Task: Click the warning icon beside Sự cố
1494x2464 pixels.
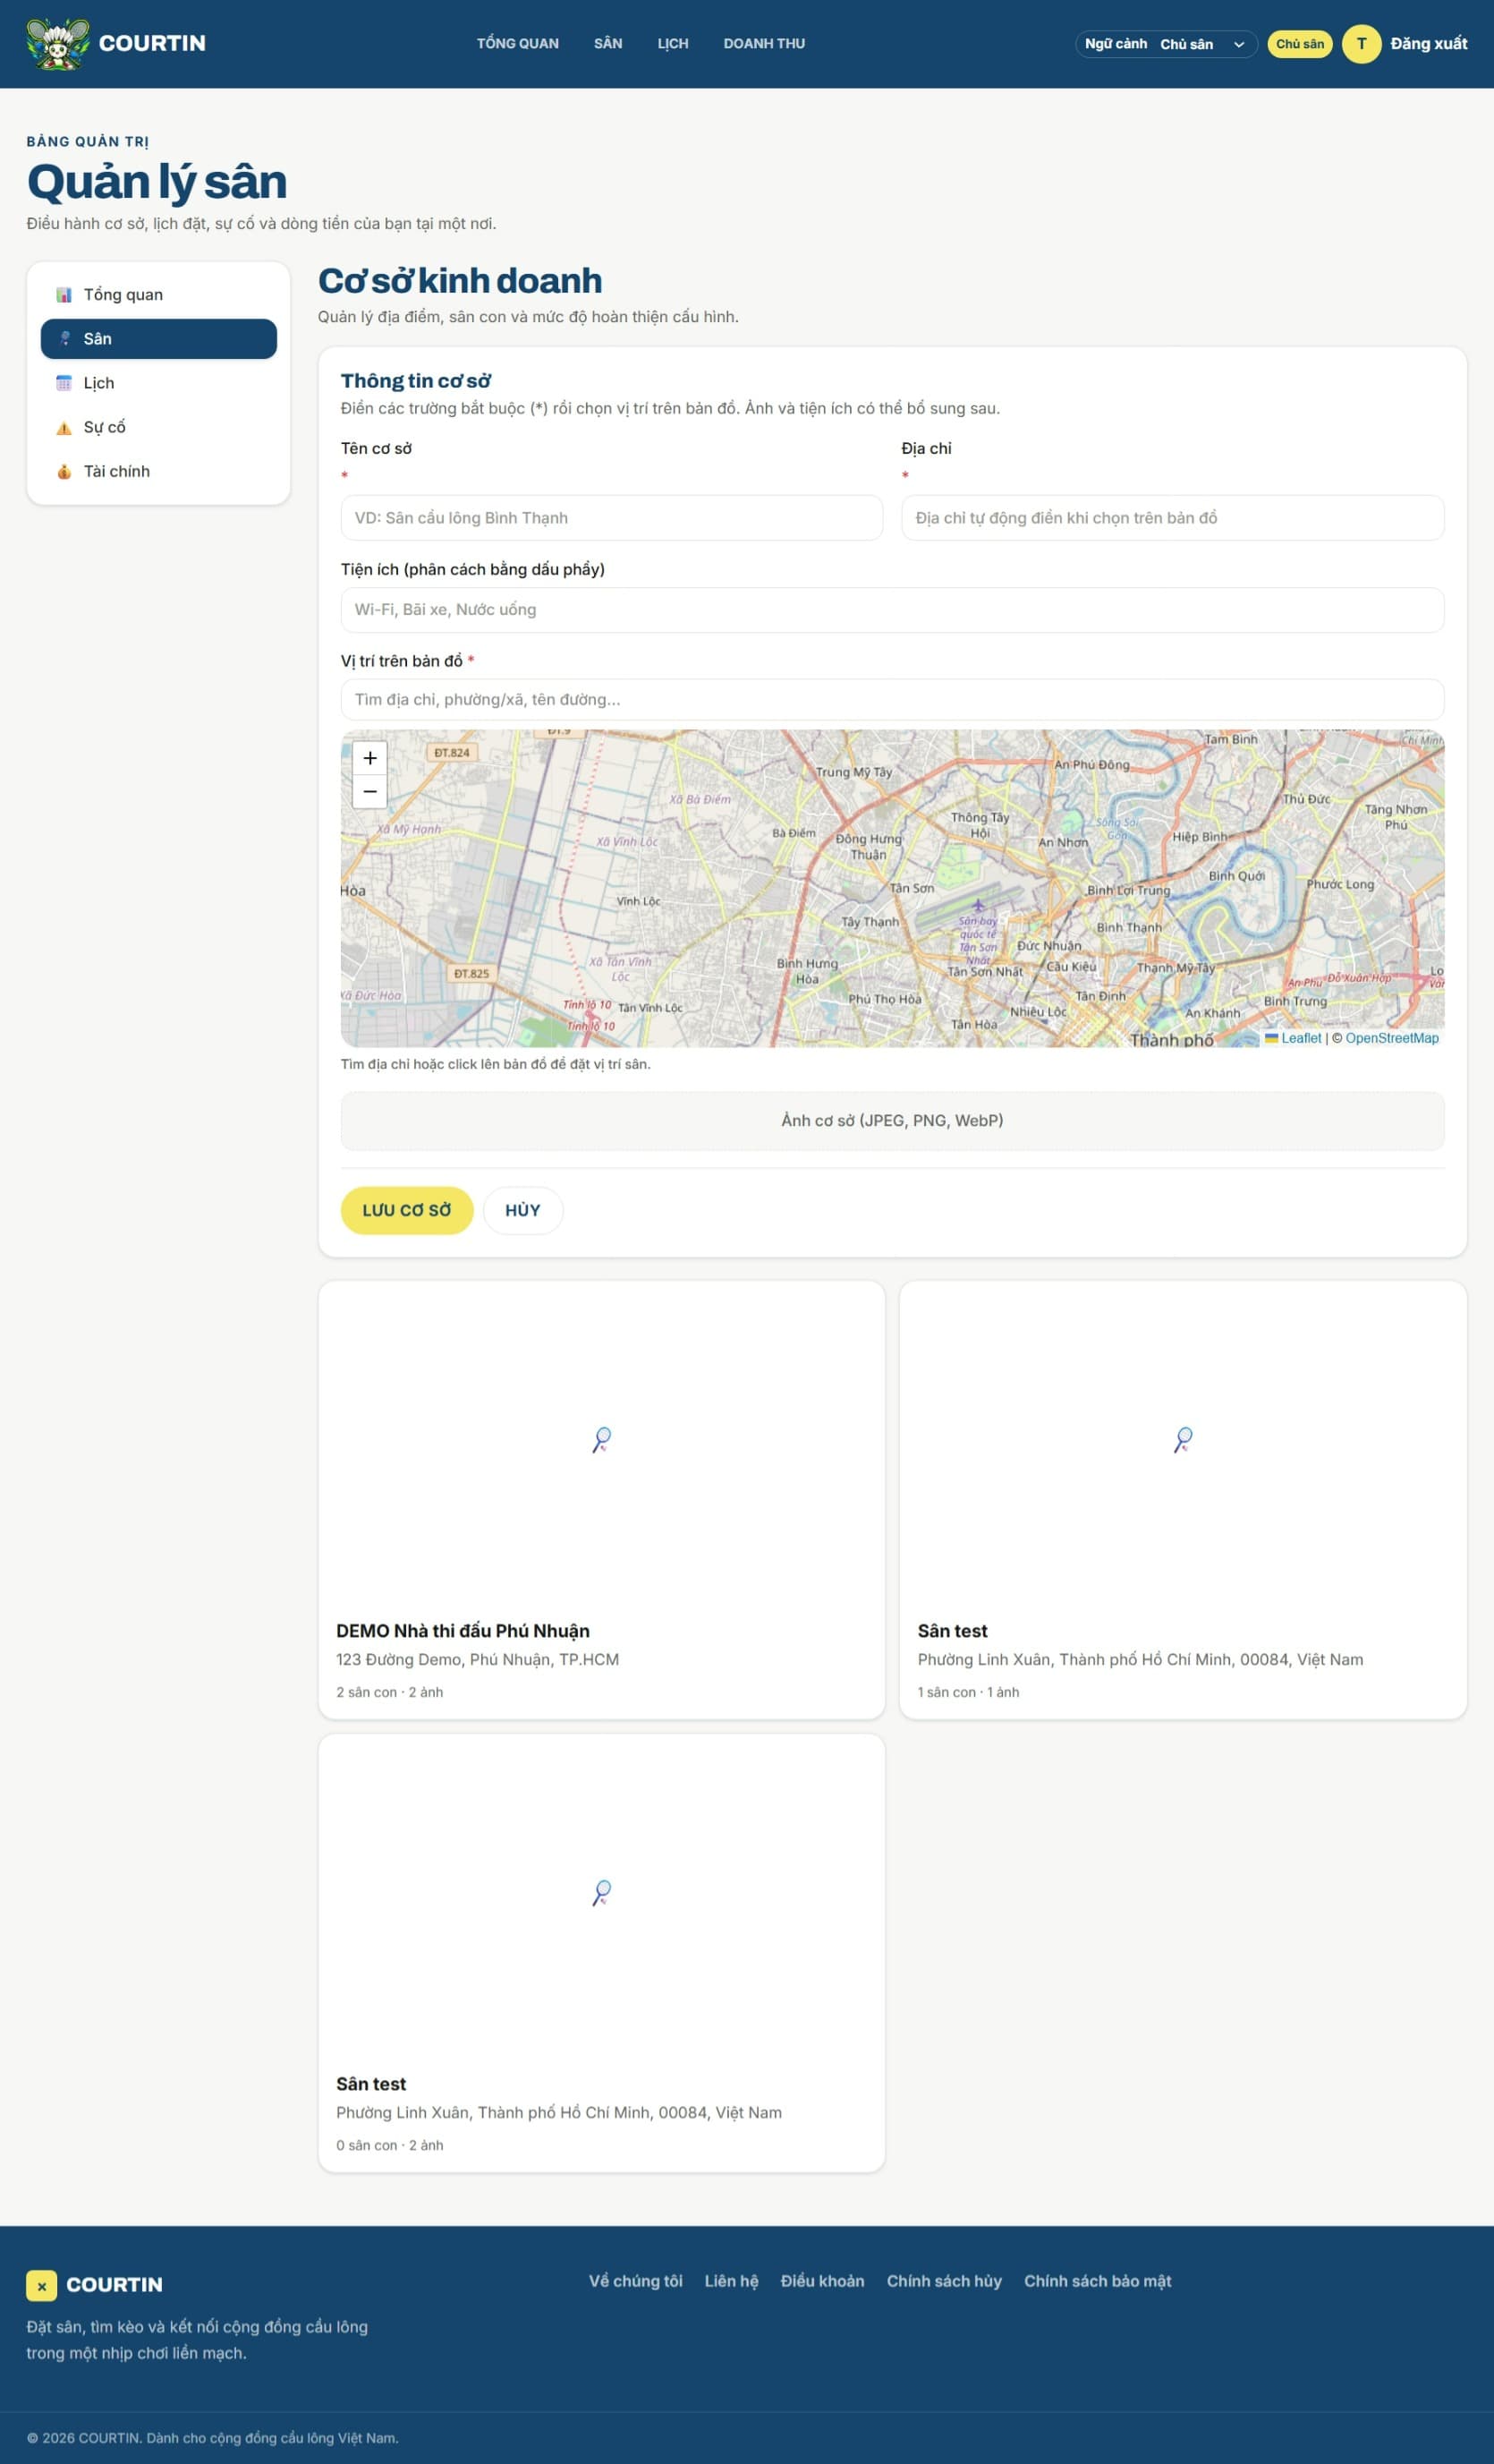Action: point(64,428)
